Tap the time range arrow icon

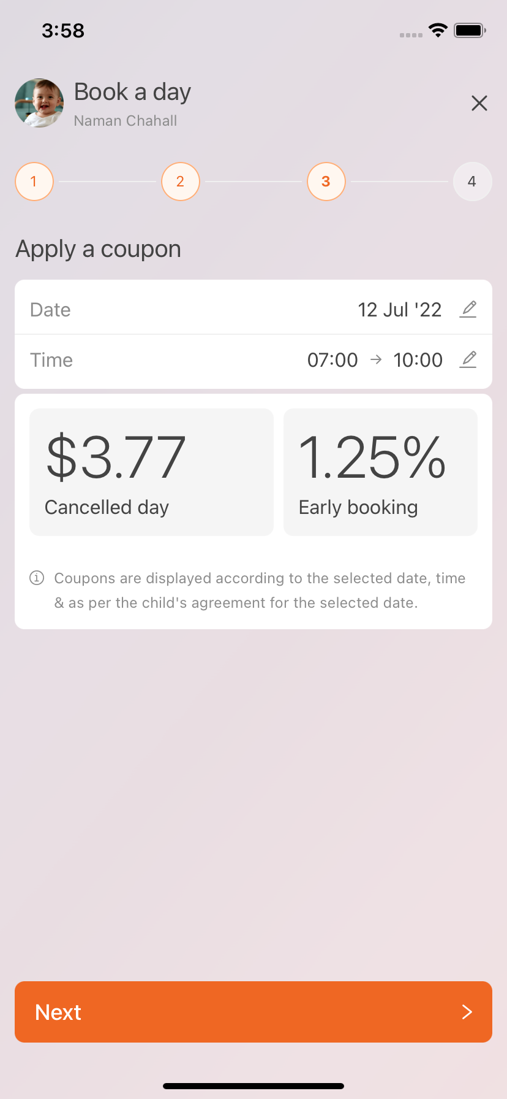[376, 360]
